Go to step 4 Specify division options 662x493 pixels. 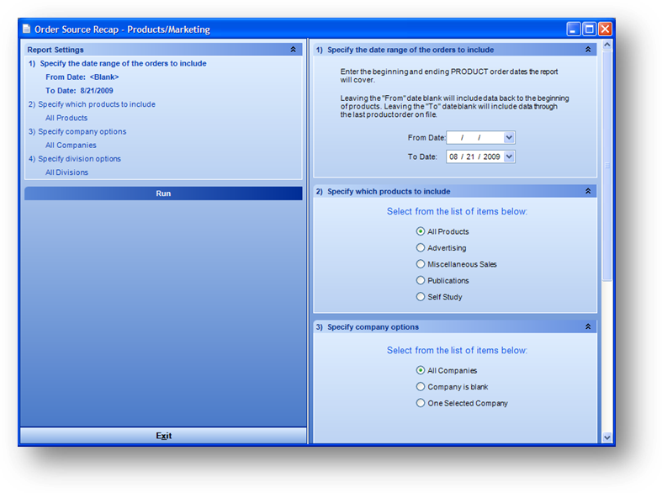pos(74,159)
